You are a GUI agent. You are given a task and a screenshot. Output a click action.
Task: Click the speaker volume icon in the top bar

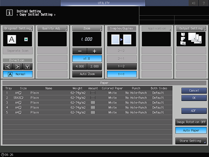(x=194, y=3)
